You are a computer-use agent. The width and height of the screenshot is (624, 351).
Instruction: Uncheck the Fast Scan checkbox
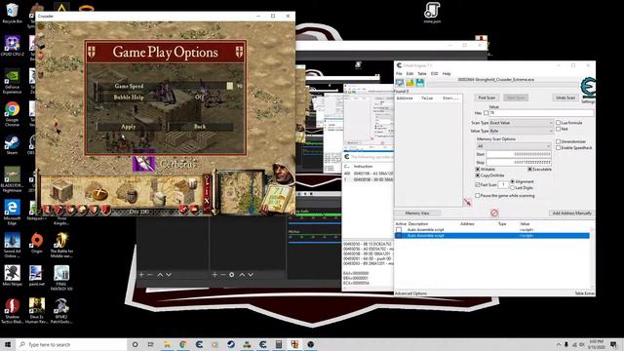point(478,184)
